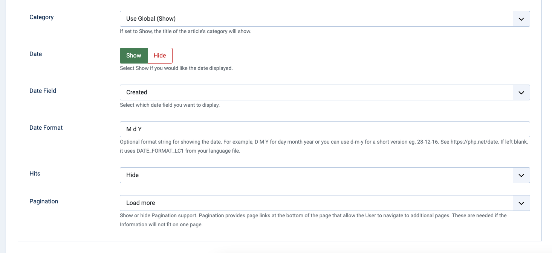The image size is (552, 253).
Task: Set the Date option to Show
Action: (133, 56)
